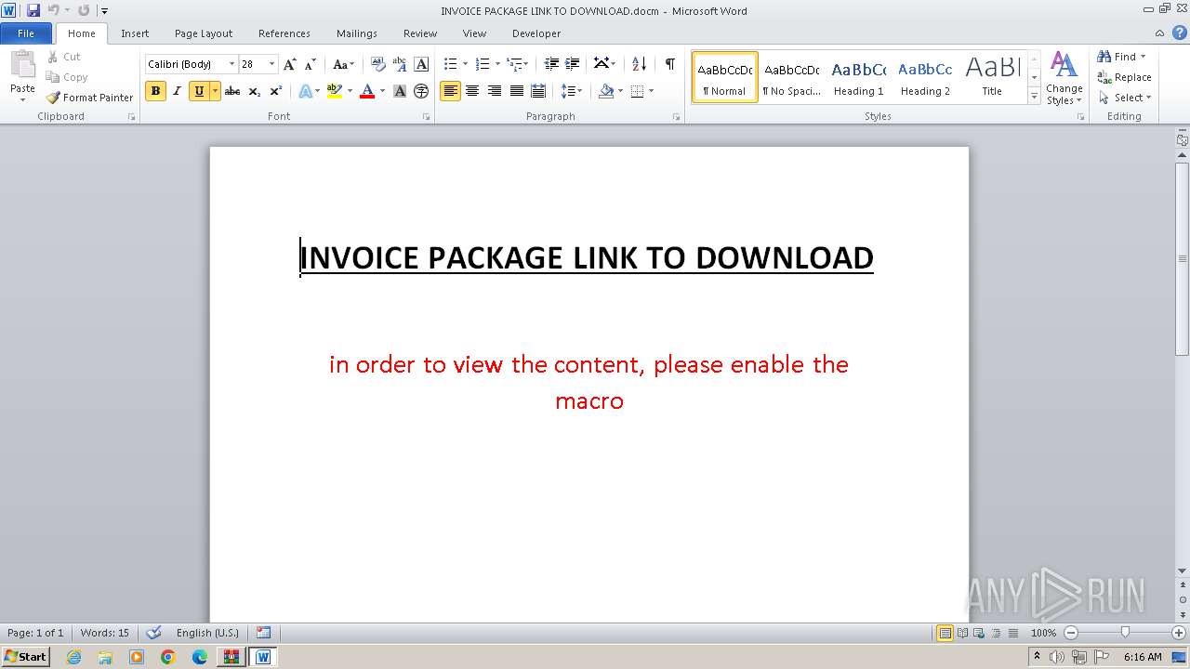1190x669 pixels.
Task: Apply Center alignment
Action: [472, 91]
